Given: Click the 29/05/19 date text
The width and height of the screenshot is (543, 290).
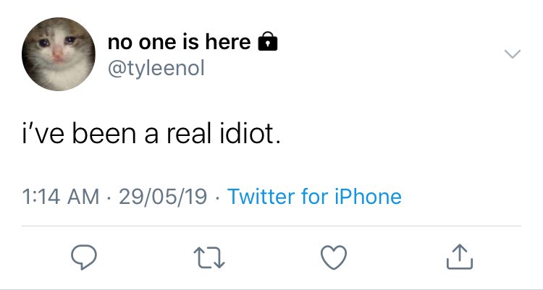Looking at the screenshot, I should coord(163,197).
